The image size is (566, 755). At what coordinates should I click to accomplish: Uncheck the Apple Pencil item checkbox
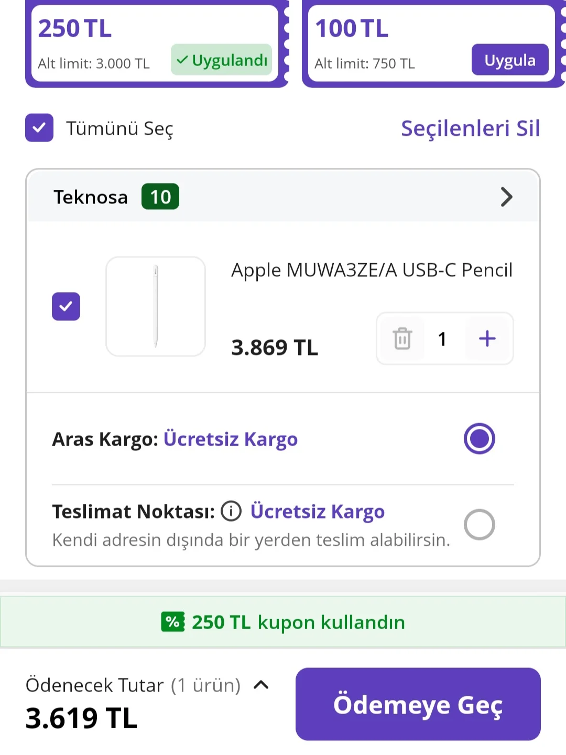[66, 306]
